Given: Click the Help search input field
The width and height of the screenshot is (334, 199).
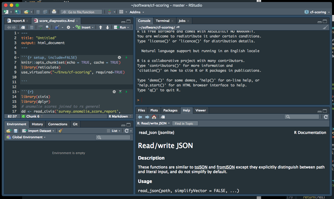Looking at the screenshot, I should pos(302,117).
